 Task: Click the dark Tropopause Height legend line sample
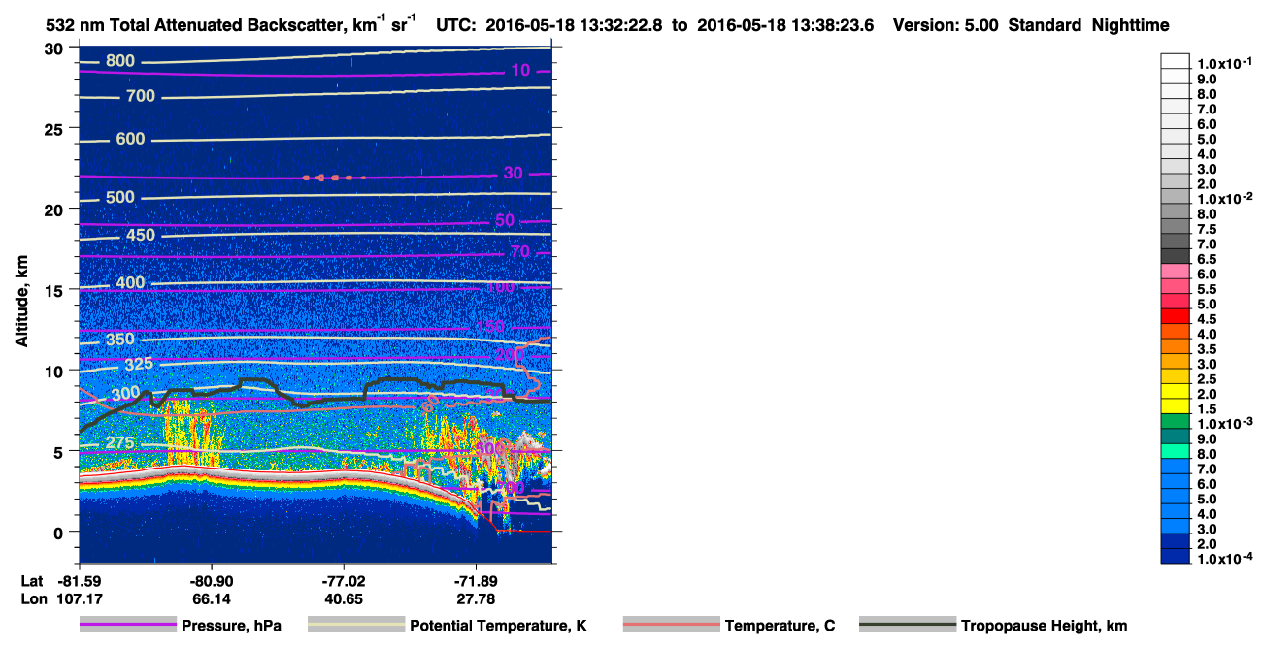click(908, 625)
